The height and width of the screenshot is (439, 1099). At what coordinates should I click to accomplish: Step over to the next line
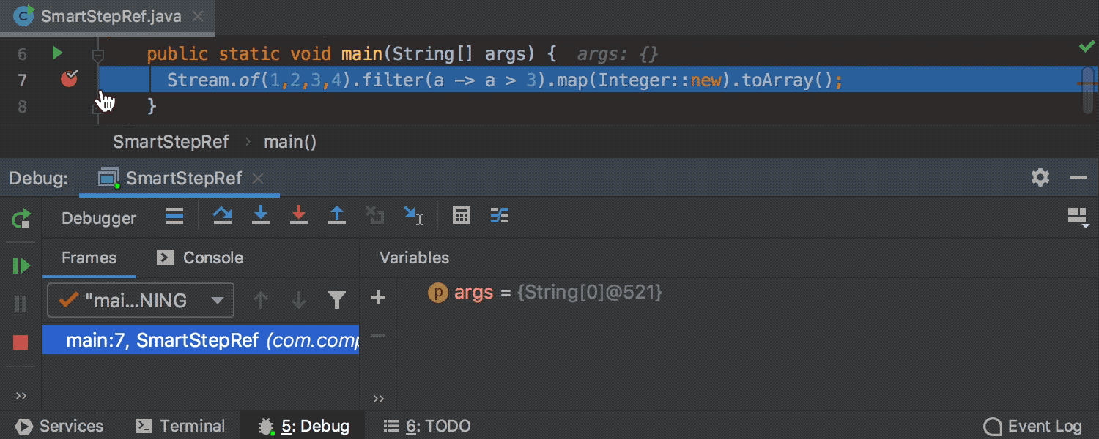coord(223,215)
